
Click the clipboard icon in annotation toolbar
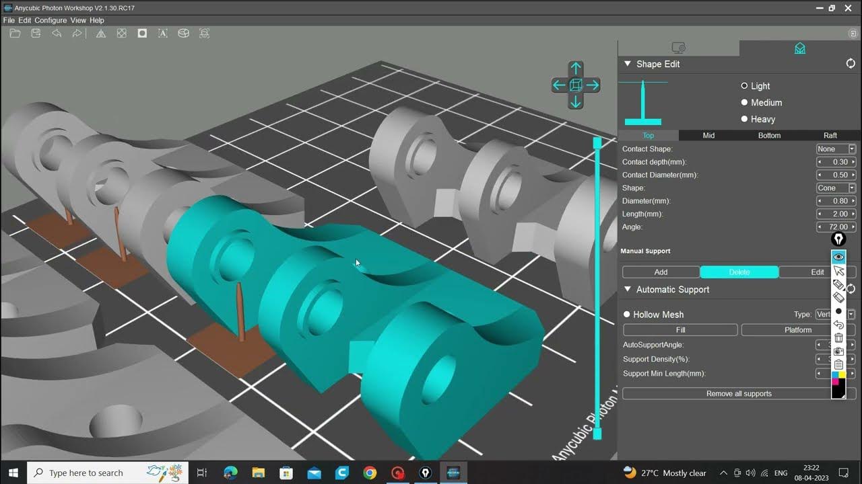tap(838, 364)
